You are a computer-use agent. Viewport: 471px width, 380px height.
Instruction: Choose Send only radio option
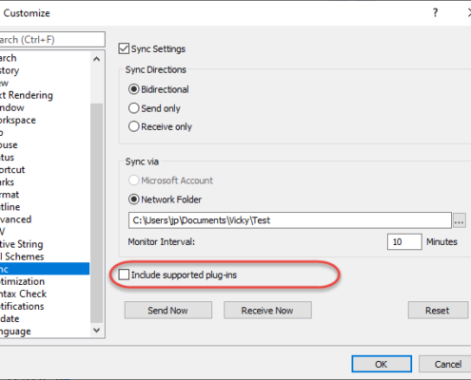click(x=133, y=108)
